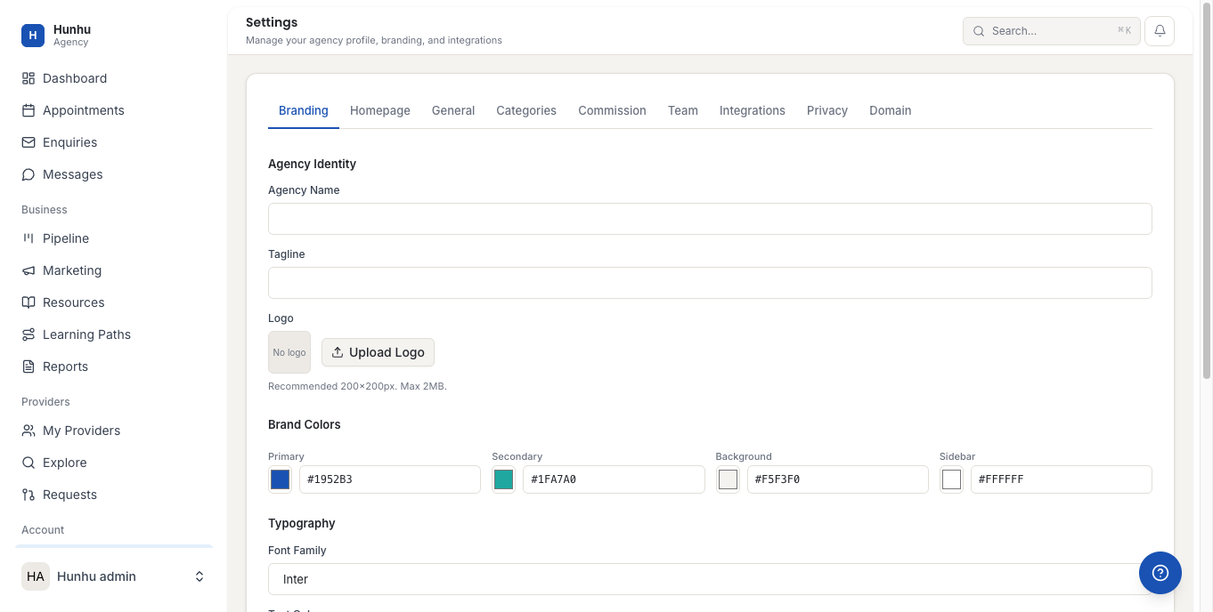The width and height of the screenshot is (1213, 612).
Task: Focus the Tagline text field
Action: (710, 283)
